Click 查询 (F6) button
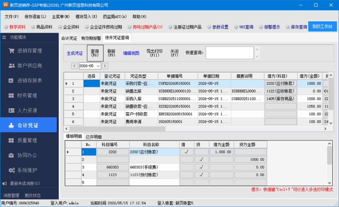Viewport: 339px width, 207px height. (x=95, y=53)
